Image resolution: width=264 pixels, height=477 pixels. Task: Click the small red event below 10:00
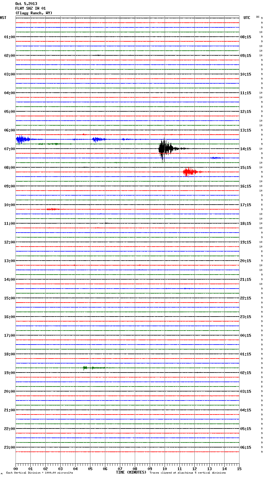pos(53,209)
